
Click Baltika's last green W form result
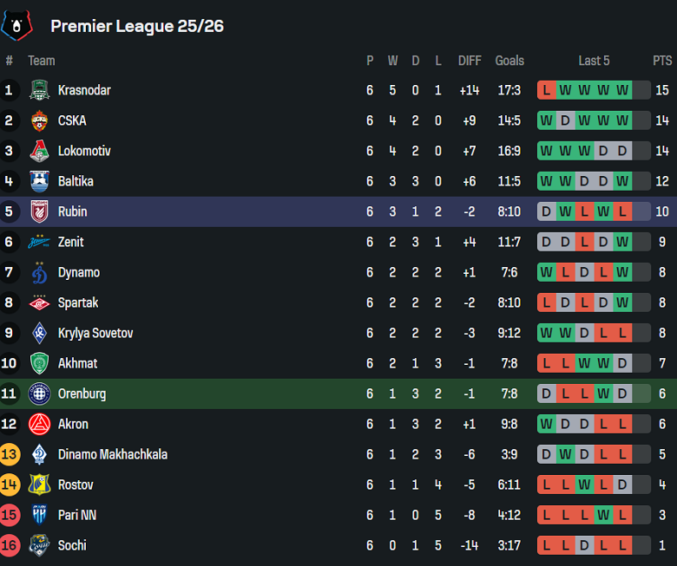pos(622,181)
